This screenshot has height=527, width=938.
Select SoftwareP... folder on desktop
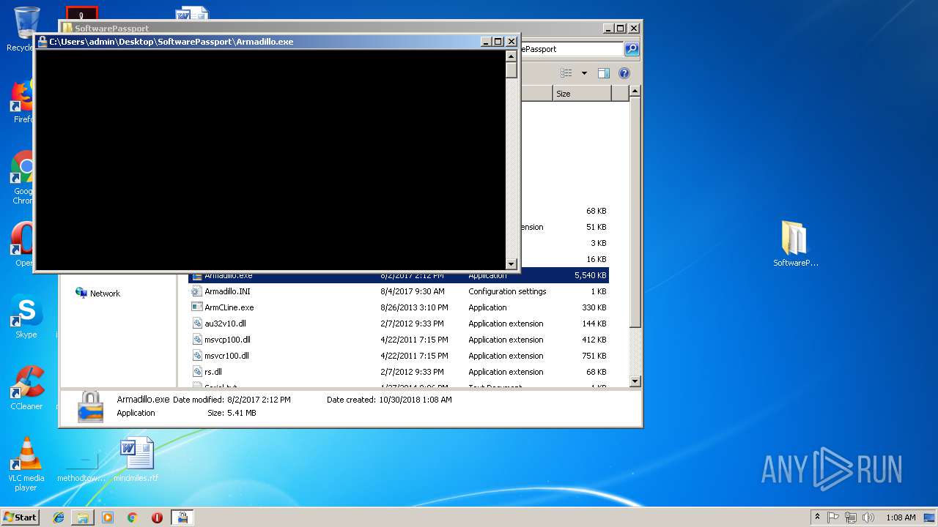pos(795,244)
